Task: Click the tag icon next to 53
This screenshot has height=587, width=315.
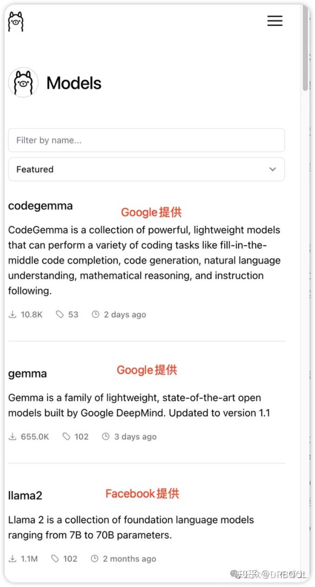Action: pos(60,314)
